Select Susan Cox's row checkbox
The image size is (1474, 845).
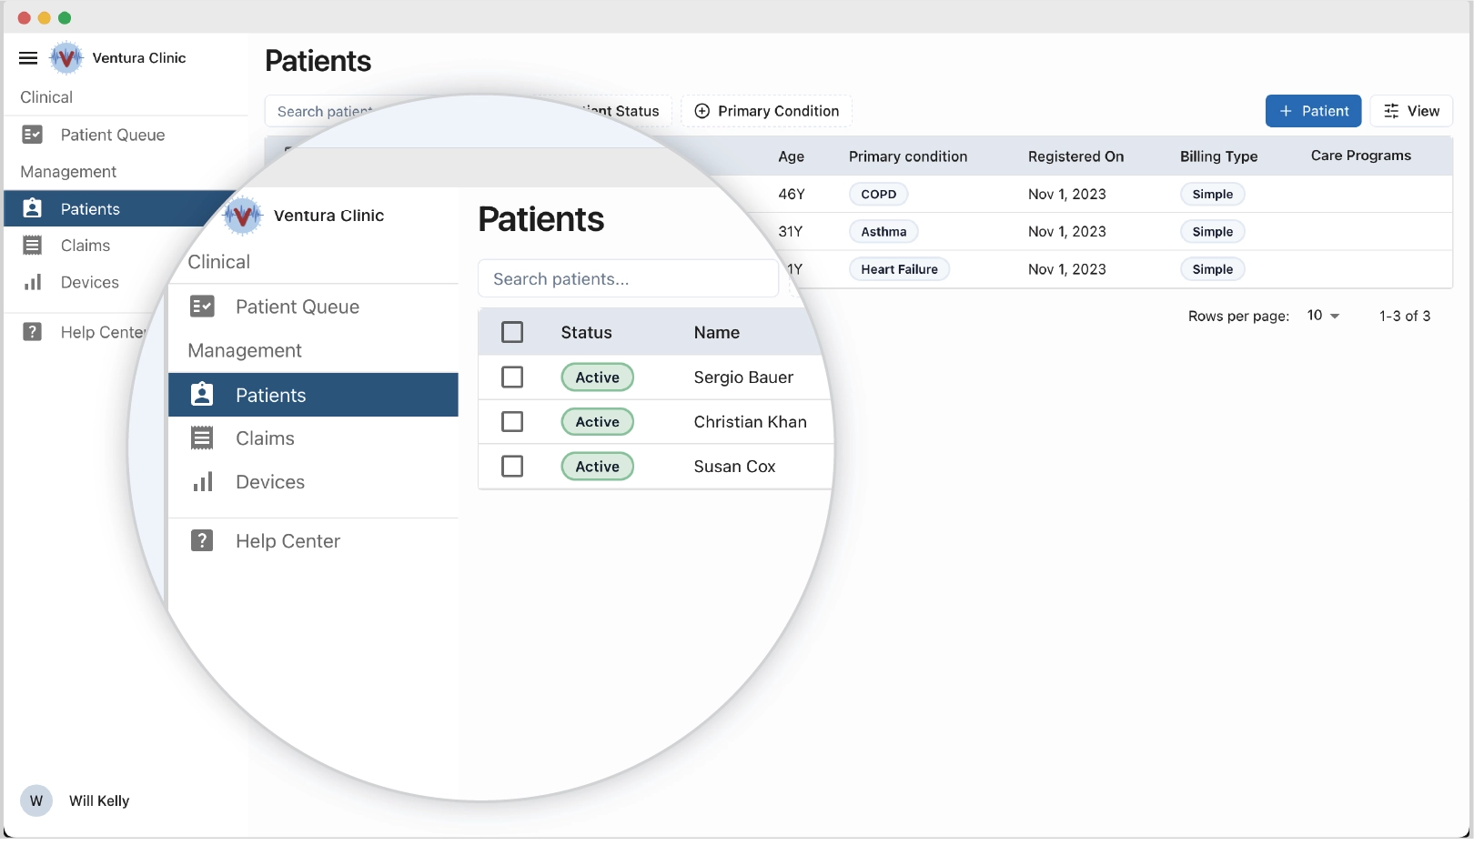pyautogui.click(x=512, y=466)
